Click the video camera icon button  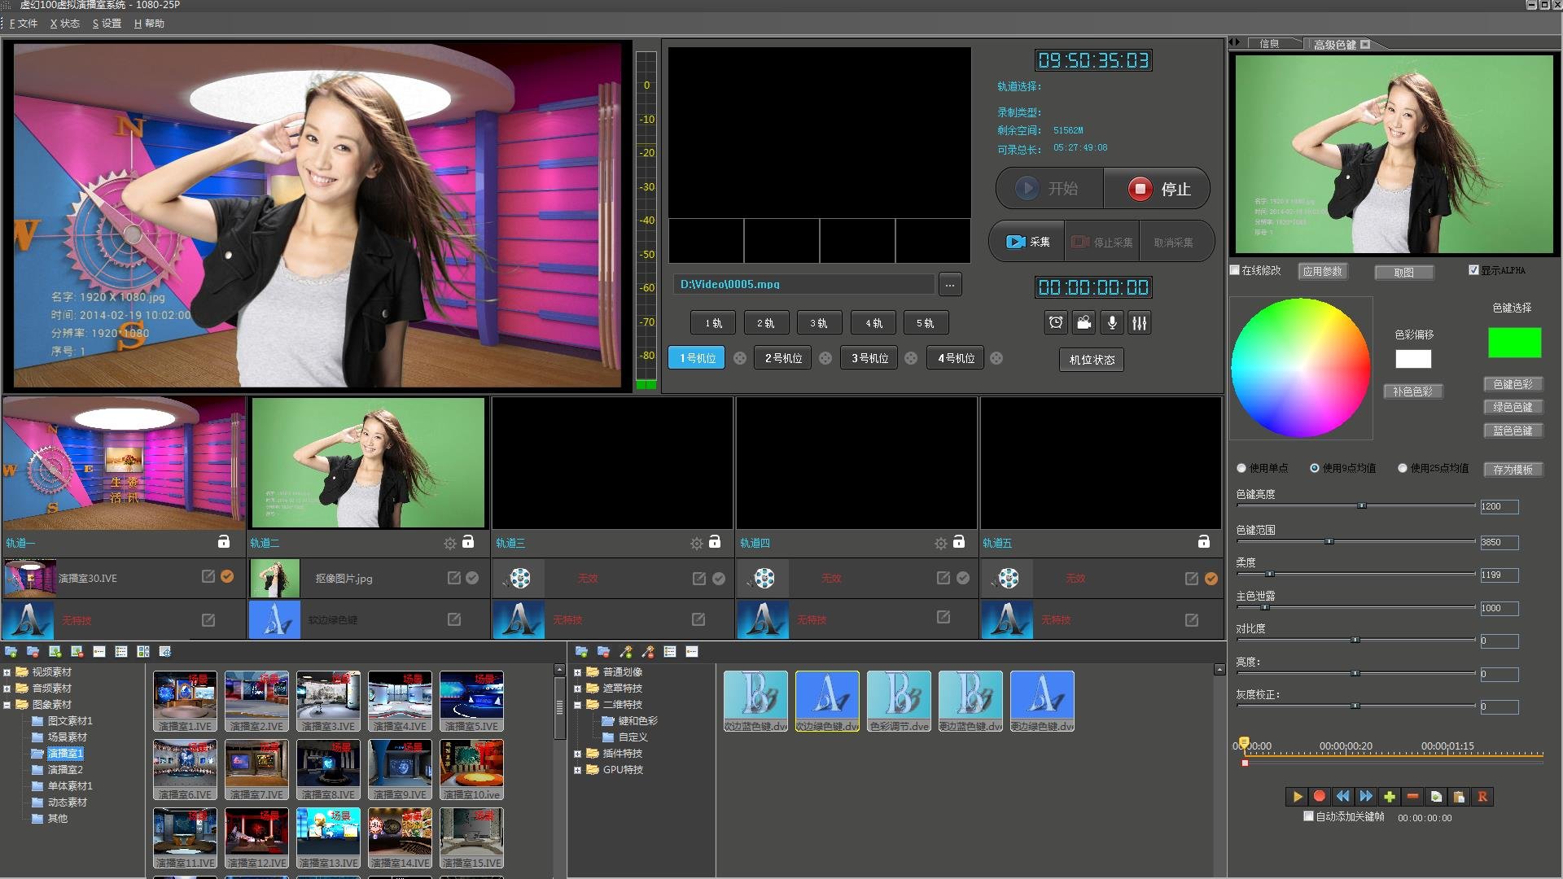[x=1084, y=323]
